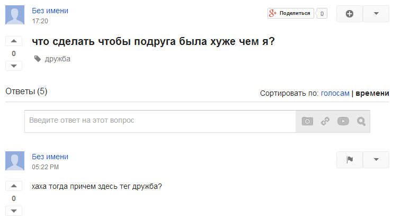Click the question author's avatar
This screenshot has height=219, width=393.
click(x=15, y=15)
